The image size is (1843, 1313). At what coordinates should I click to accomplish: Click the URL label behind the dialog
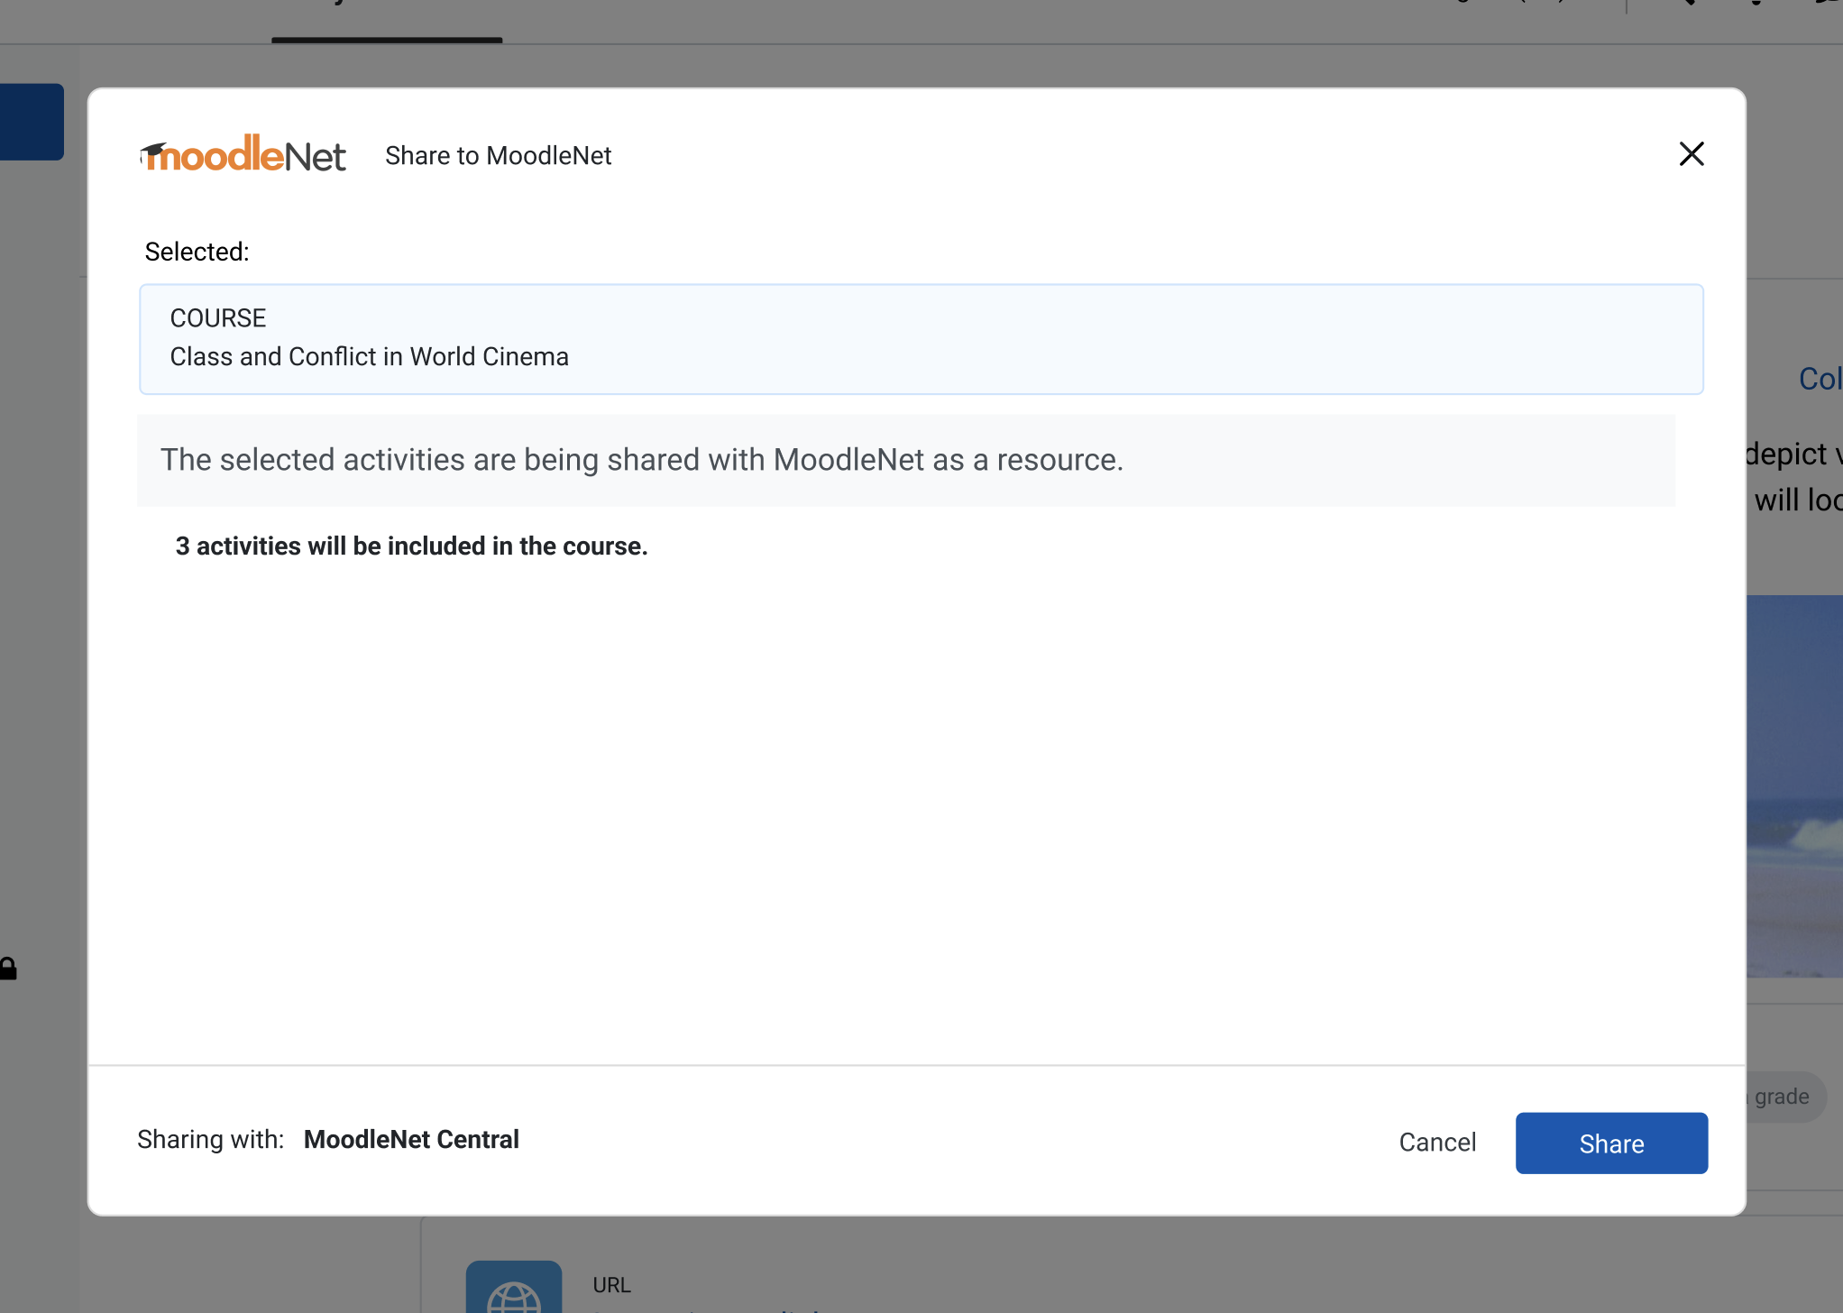[611, 1284]
